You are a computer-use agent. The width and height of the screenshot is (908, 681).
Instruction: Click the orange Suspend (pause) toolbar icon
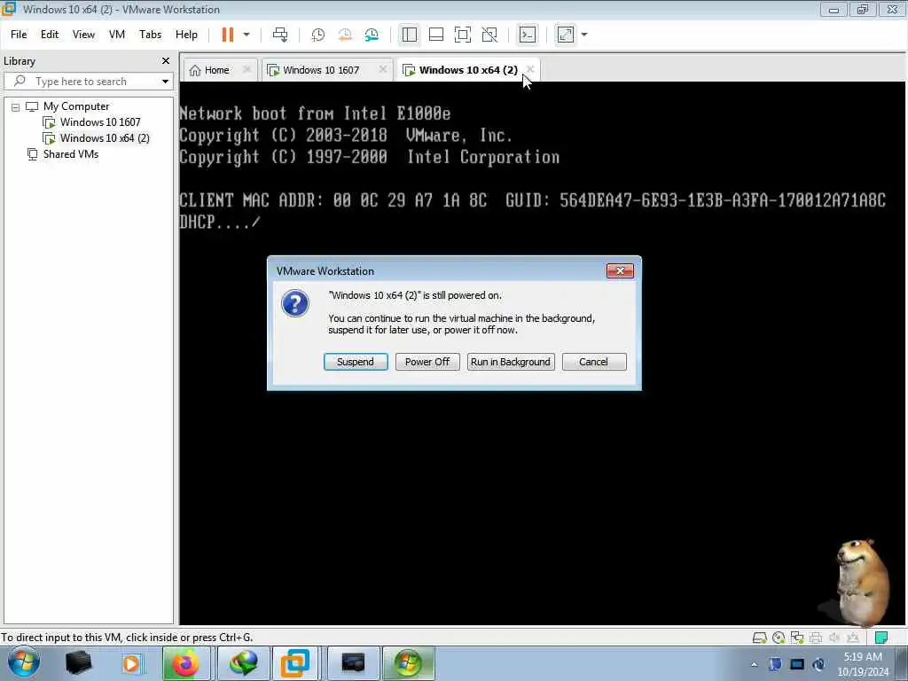[x=228, y=35]
